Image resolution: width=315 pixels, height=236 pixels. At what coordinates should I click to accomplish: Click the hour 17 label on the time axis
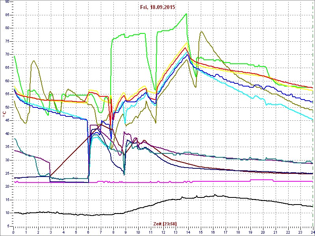tap(226, 233)
